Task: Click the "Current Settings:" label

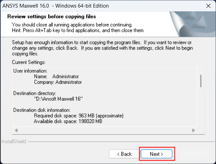Action: point(29,62)
